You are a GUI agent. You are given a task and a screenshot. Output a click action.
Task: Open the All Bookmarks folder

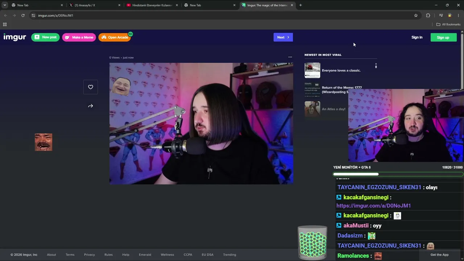click(448, 24)
